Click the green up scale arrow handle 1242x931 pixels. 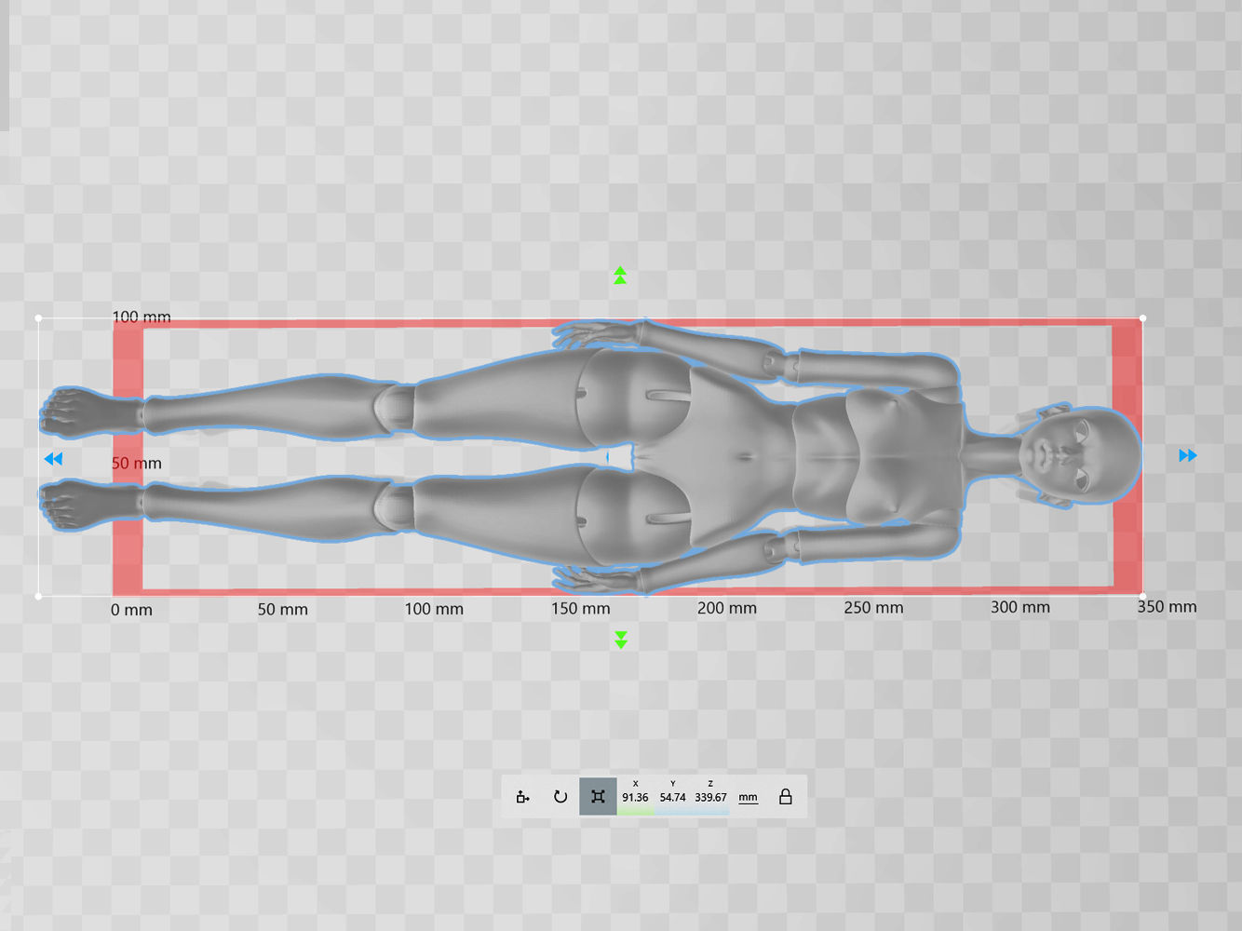pyautogui.click(x=620, y=276)
